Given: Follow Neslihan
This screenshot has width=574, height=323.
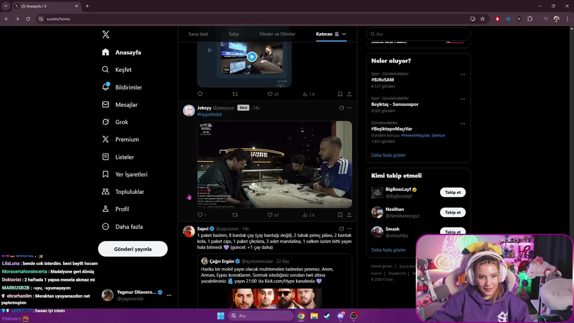Looking at the screenshot, I should point(452,212).
